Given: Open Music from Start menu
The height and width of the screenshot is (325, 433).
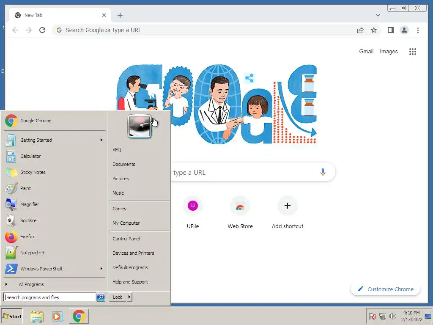Looking at the screenshot, I should pyautogui.click(x=140, y=193).
